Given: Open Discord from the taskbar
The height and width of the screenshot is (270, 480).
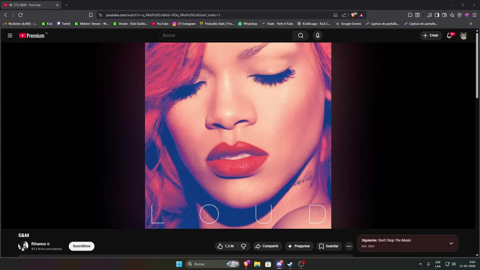Looking at the screenshot, I should point(279,264).
